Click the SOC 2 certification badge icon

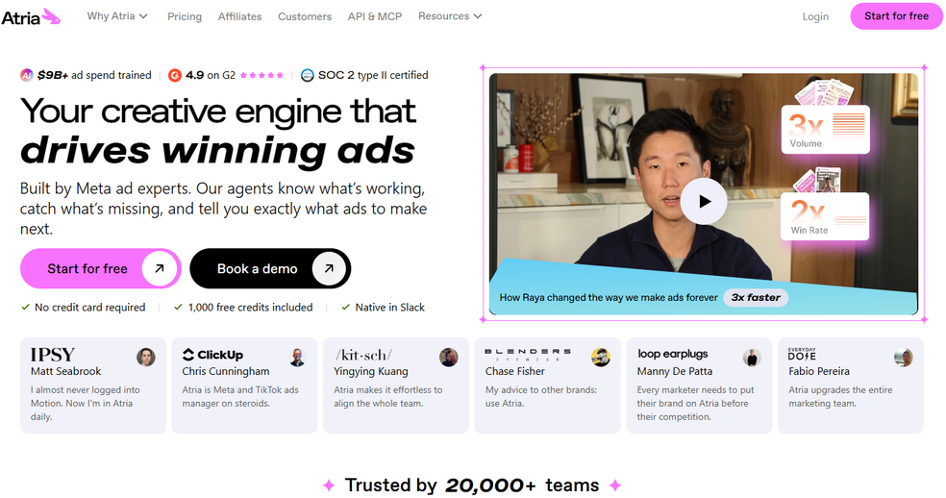[x=307, y=75]
